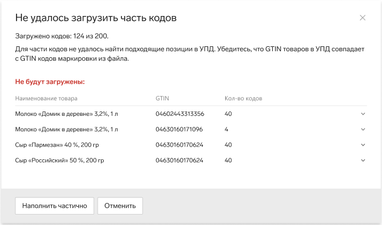The image size is (382, 225).
Task: Click the Отменить button
Action: 120,206
